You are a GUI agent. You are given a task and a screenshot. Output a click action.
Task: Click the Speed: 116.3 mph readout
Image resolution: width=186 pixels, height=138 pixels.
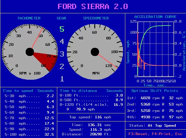90,130
